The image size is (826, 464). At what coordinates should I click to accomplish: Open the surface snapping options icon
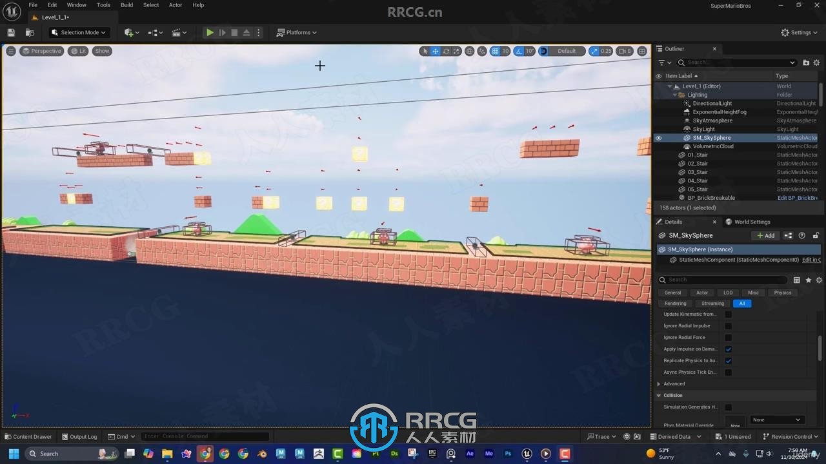point(482,51)
